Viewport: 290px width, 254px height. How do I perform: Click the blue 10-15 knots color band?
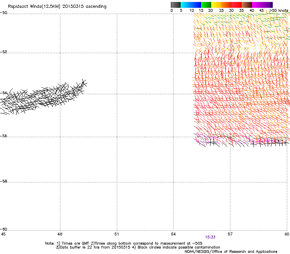(196, 5)
